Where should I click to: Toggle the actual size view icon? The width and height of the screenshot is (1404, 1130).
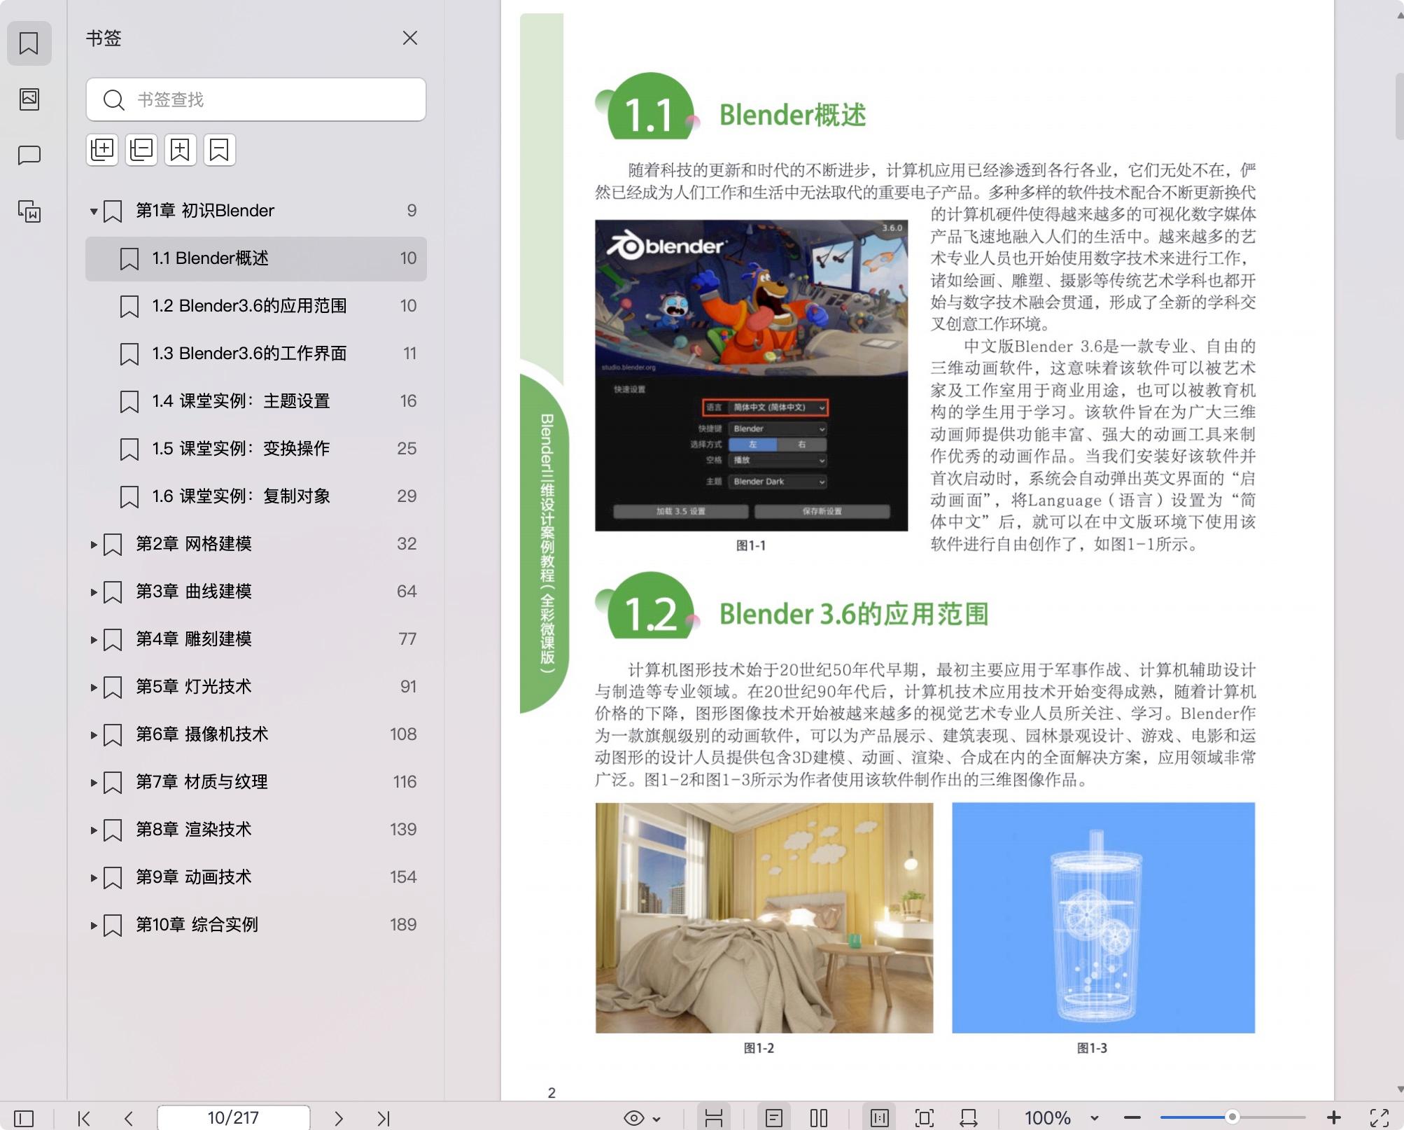coord(880,1118)
